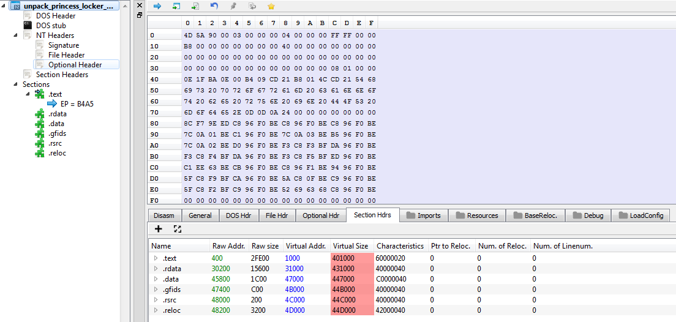The image size is (676, 322).
Task: Click Virtual Addr. value 4C000
Action: pos(295,299)
